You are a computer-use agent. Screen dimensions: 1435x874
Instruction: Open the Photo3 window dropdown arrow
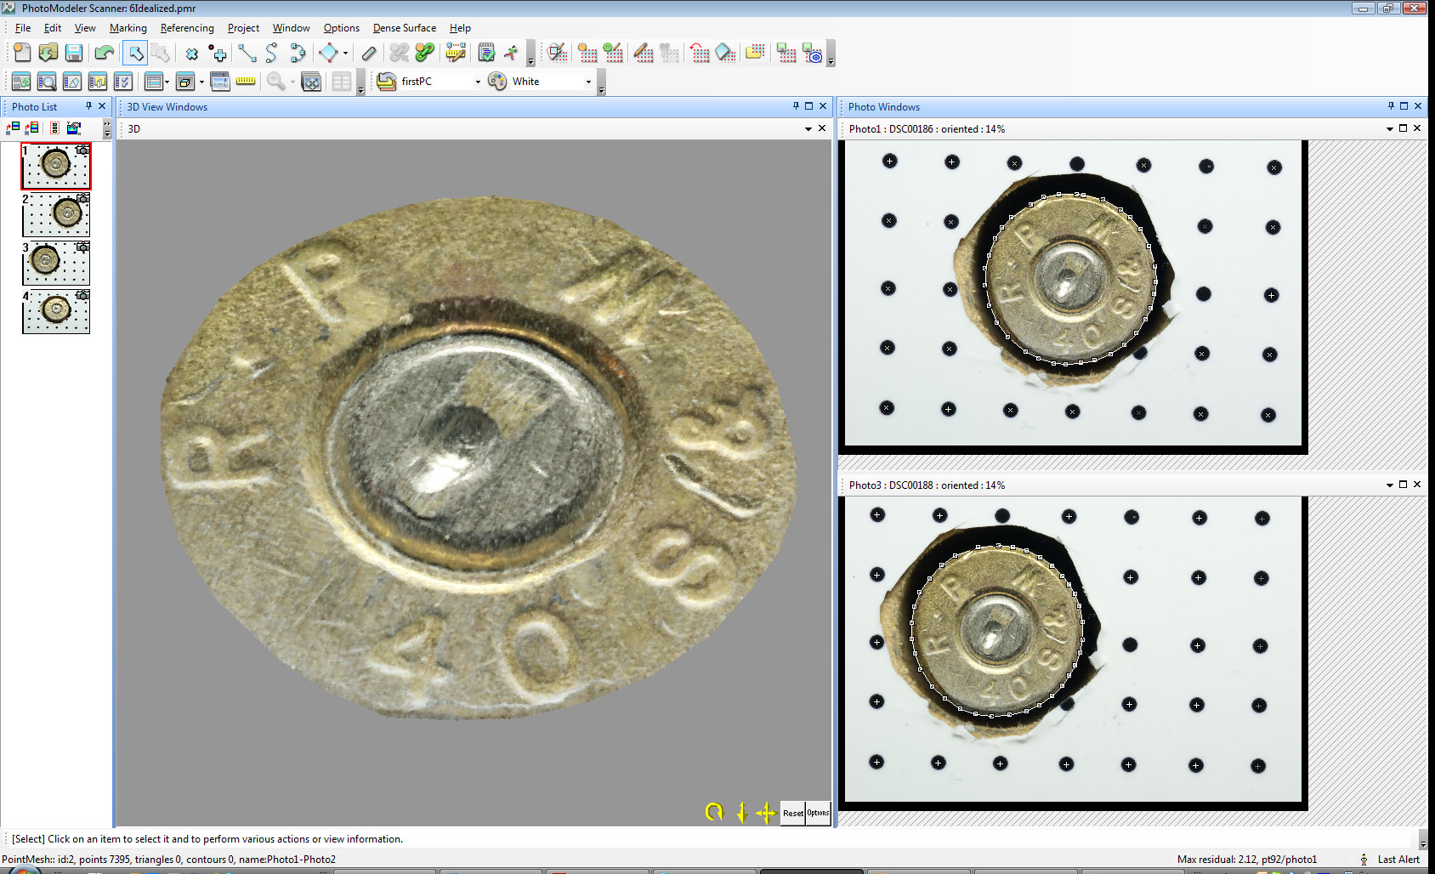pos(1390,485)
